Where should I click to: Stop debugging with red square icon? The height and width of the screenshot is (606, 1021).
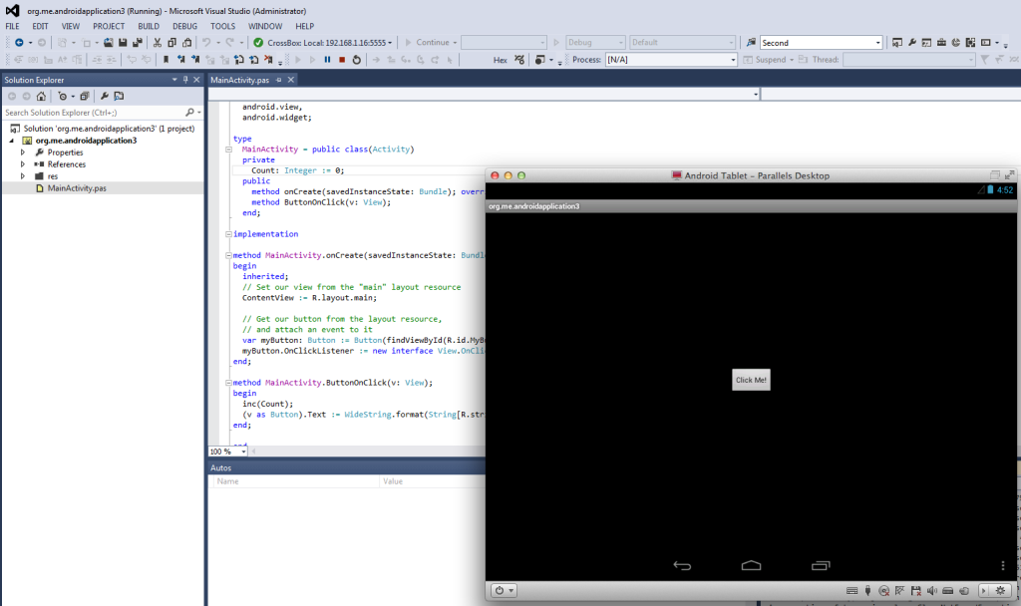point(342,59)
